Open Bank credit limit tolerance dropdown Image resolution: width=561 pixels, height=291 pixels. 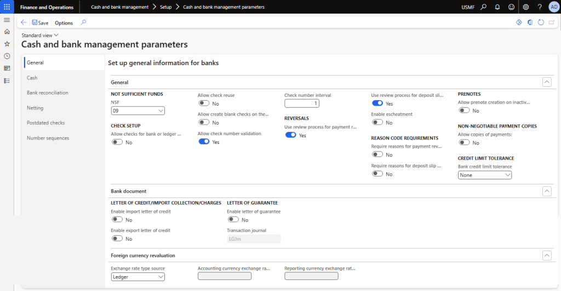click(x=484, y=175)
